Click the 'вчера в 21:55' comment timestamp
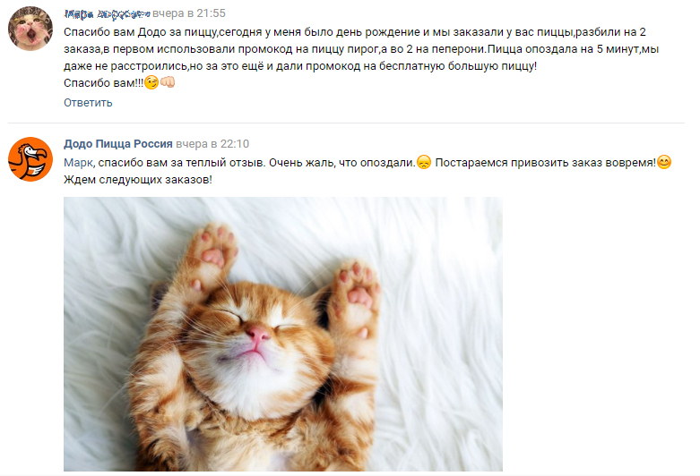This screenshot has width=700, height=476. 189,13
